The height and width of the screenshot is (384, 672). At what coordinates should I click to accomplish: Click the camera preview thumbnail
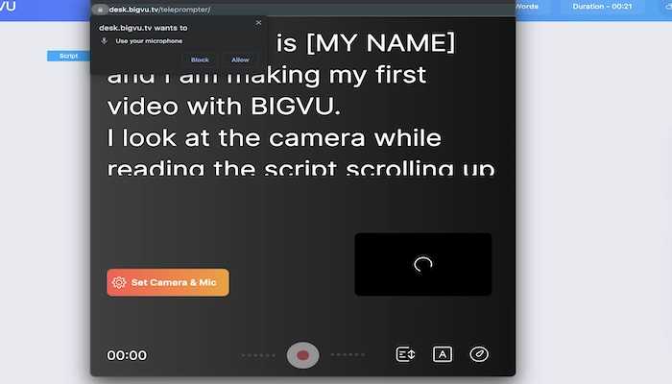pyautogui.click(x=422, y=264)
